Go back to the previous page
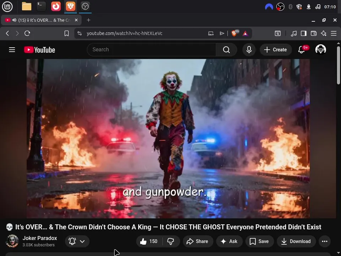The height and width of the screenshot is (256, 341). [7, 33]
